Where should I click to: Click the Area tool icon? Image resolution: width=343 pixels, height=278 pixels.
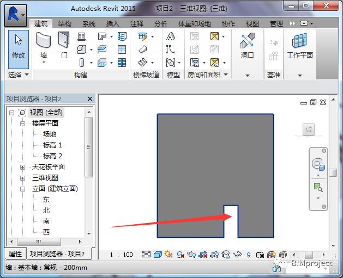click(x=214, y=36)
